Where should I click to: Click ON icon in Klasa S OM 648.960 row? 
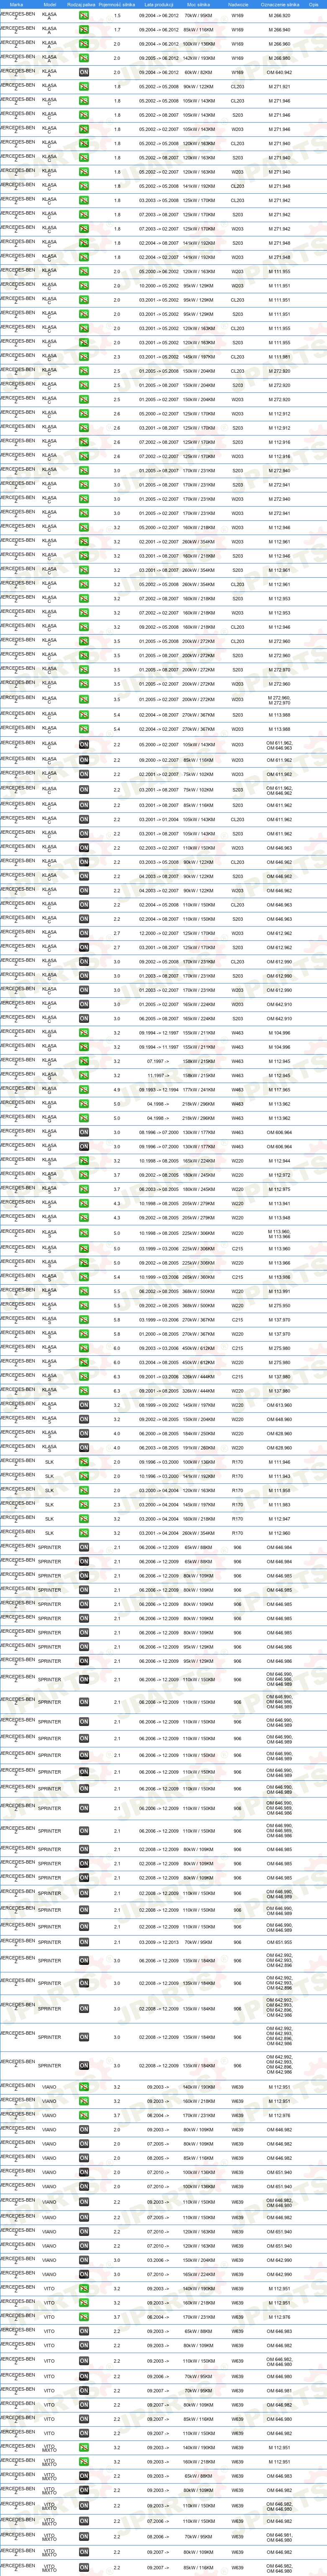(x=84, y=1419)
